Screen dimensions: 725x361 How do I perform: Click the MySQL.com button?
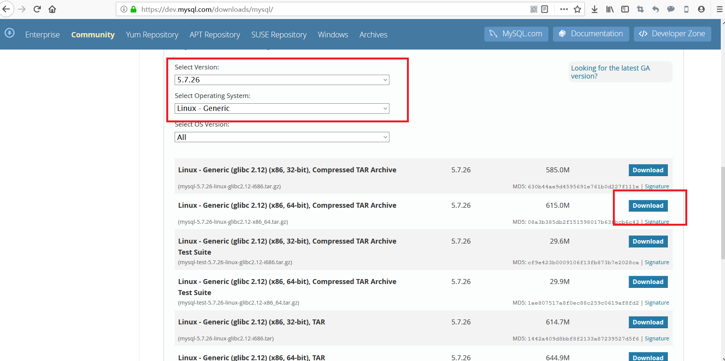point(516,34)
